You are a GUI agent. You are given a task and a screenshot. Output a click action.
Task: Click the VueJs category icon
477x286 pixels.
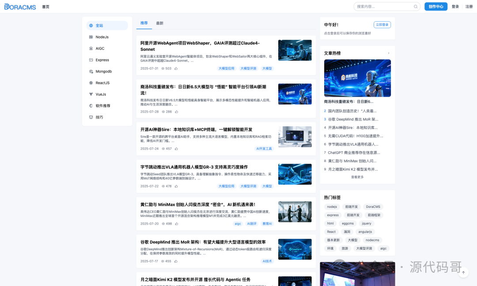click(x=91, y=94)
